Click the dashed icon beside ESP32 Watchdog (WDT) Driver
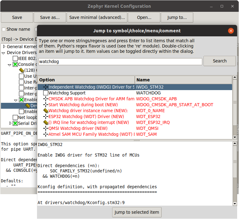239x219 pixels. (46, 116)
